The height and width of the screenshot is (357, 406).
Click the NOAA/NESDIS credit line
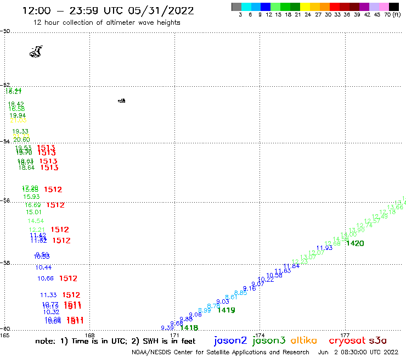[x=221, y=352]
